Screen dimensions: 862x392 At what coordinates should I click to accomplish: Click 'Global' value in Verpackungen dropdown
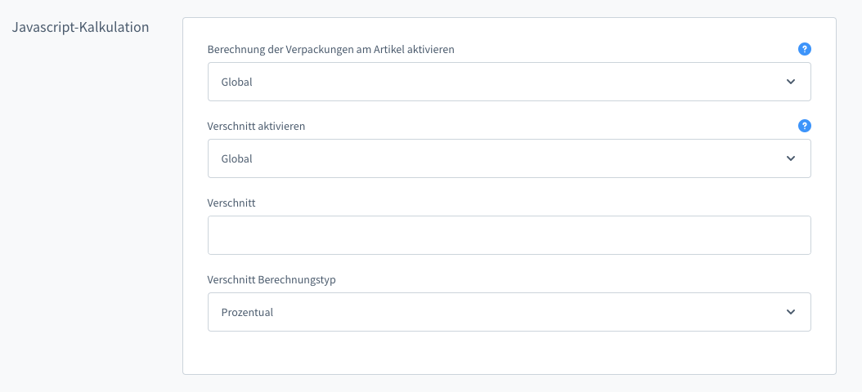tap(236, 82)
